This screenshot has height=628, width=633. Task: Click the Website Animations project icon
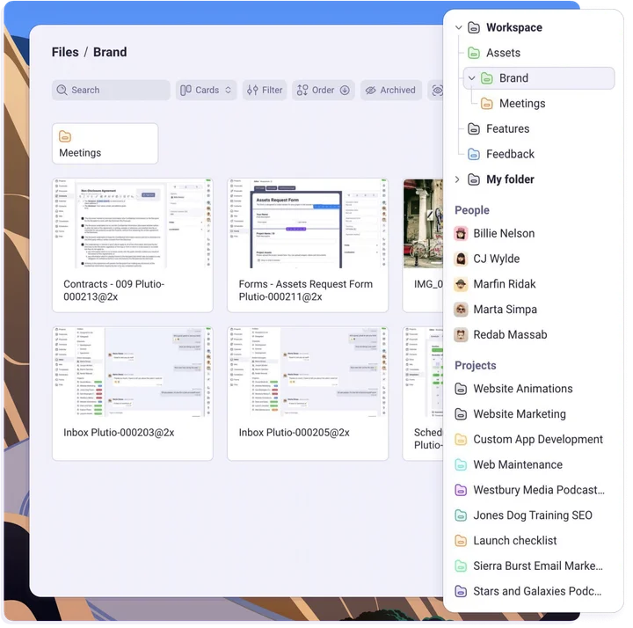point(461,389)
